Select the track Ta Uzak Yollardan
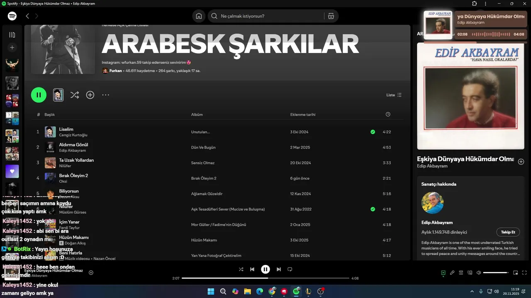The image size is (531, 298). [76, 160]
